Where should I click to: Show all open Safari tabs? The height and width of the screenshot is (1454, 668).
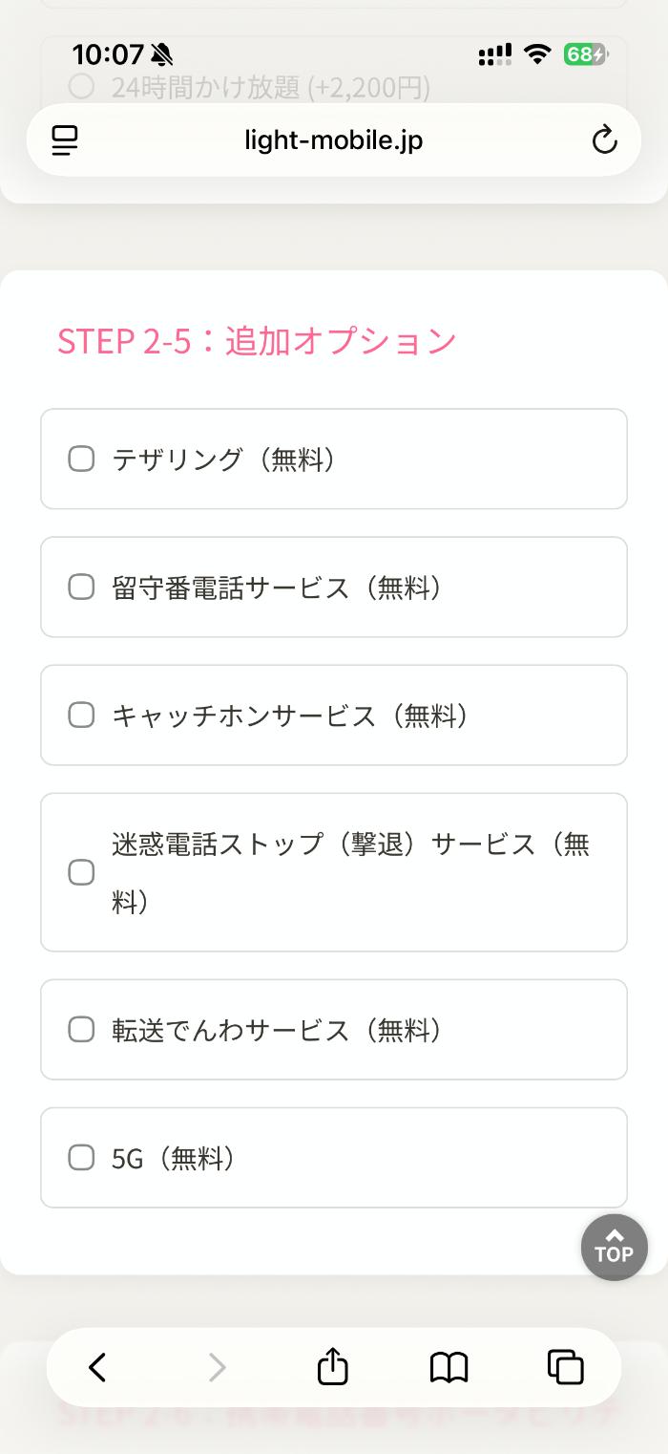[x=565, y=1368]
